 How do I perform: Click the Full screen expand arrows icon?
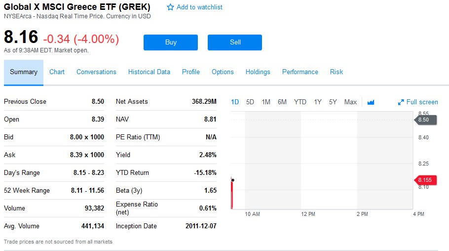(401, 102)
